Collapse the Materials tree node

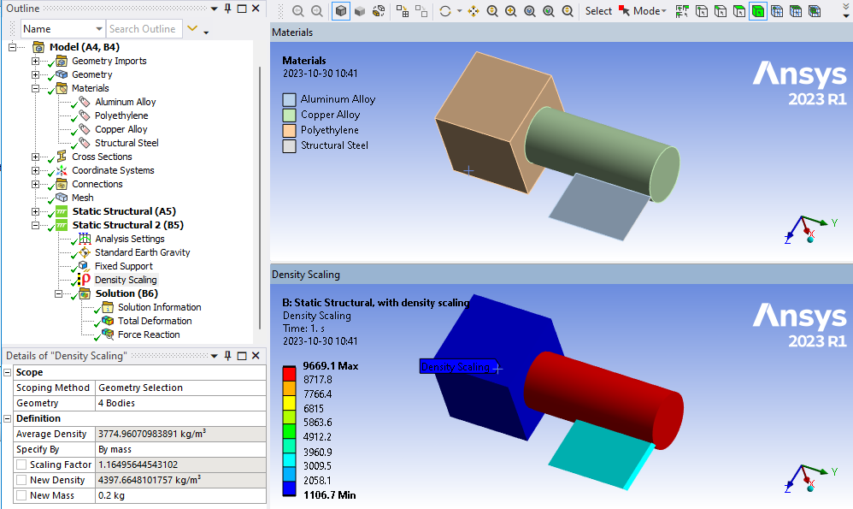pos(35,88)
